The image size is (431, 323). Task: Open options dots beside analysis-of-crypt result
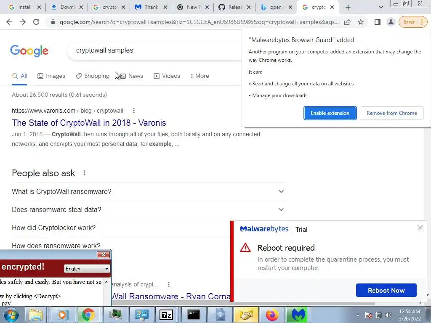169,284
